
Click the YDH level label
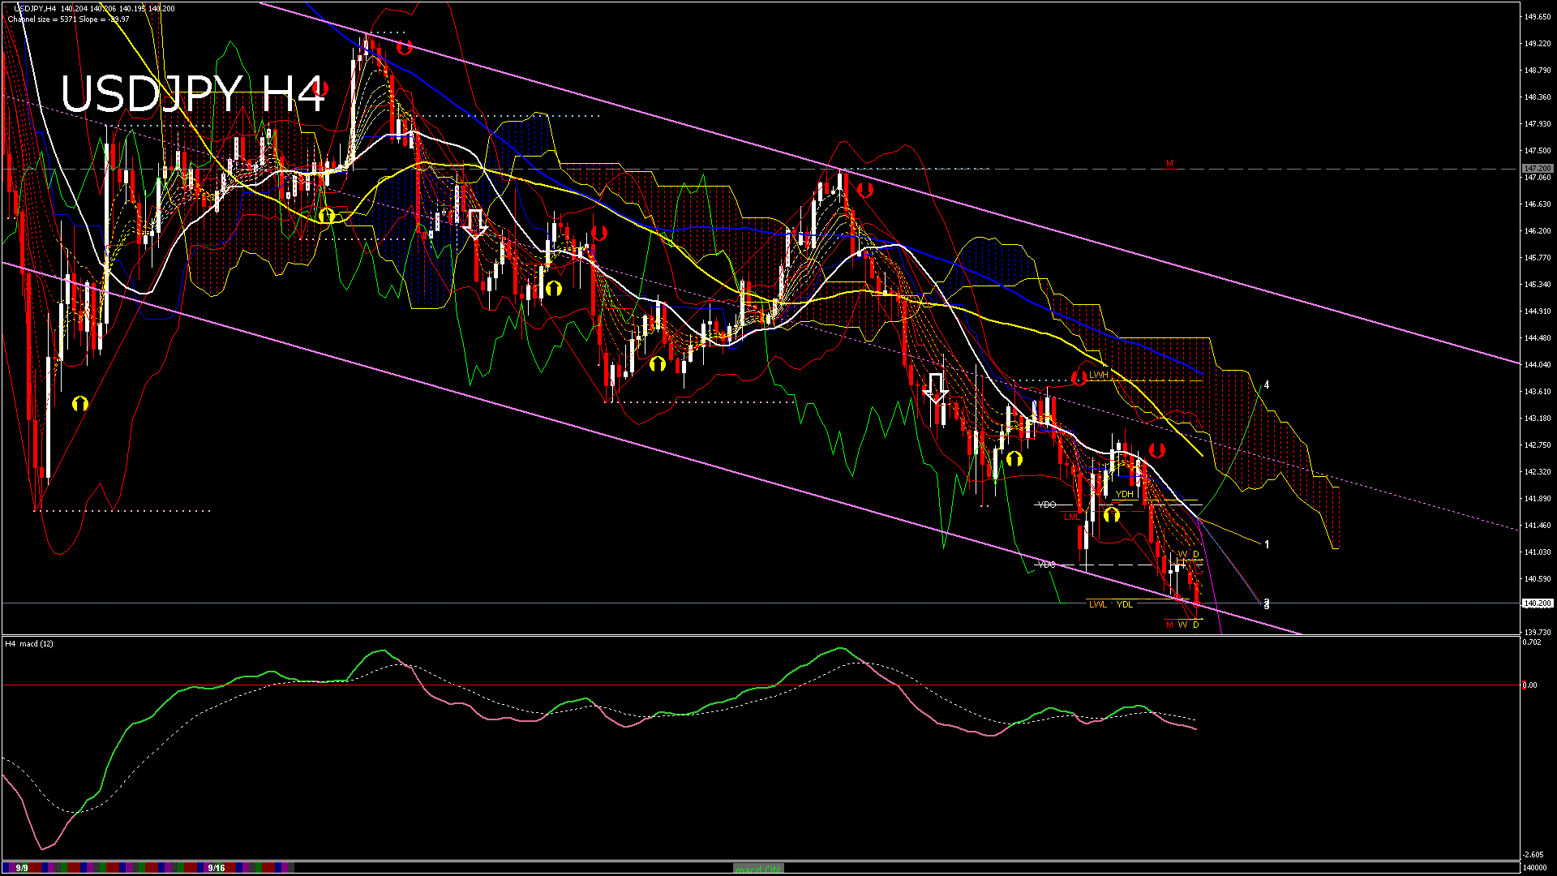click(x=1124, y=494)
